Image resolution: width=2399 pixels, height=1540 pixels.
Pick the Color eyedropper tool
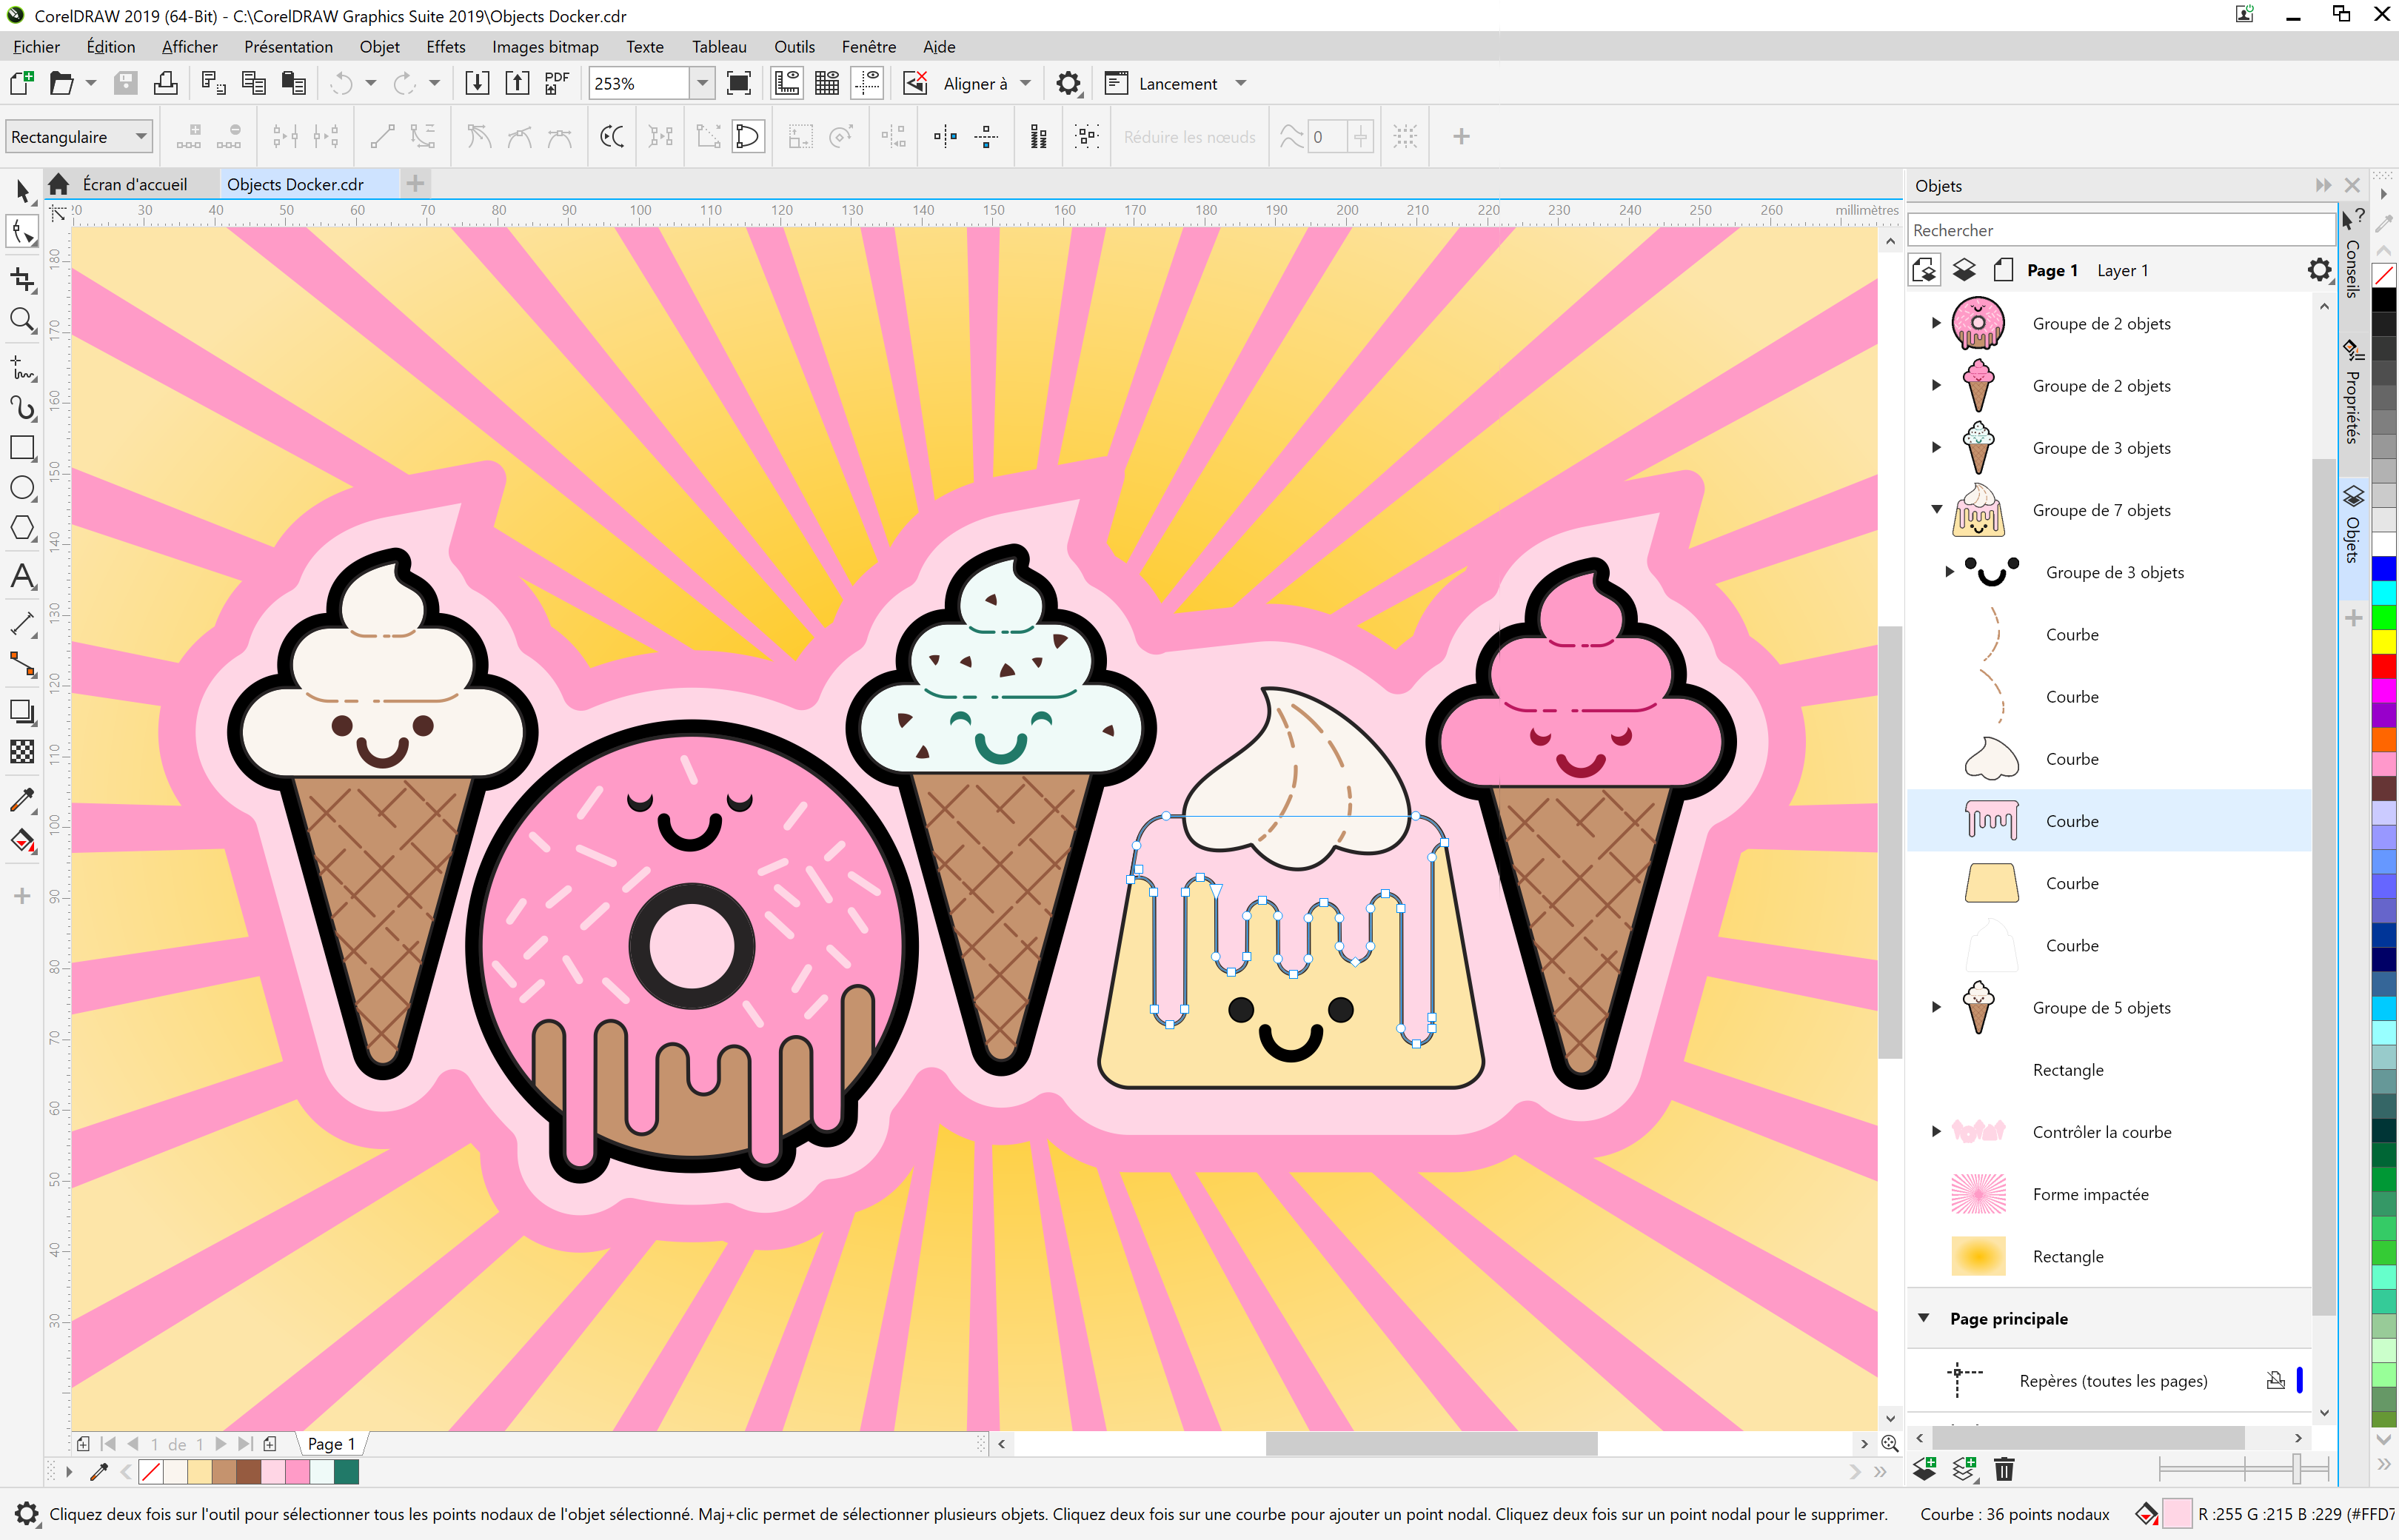pyautogui.click(x=22, y=800)
